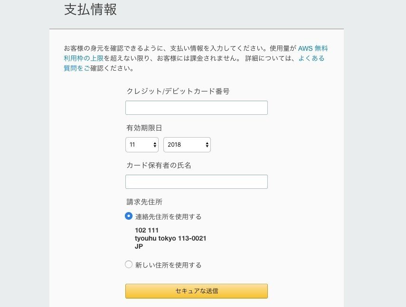The width and height of the screenshot is (406, 307).
Task: Select the 連絡先住所を使用する radio button
Action: [129, 216]
